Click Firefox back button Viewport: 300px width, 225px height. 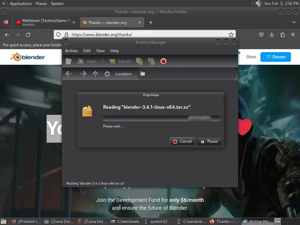pyautogui.click(x=7, y=35)
